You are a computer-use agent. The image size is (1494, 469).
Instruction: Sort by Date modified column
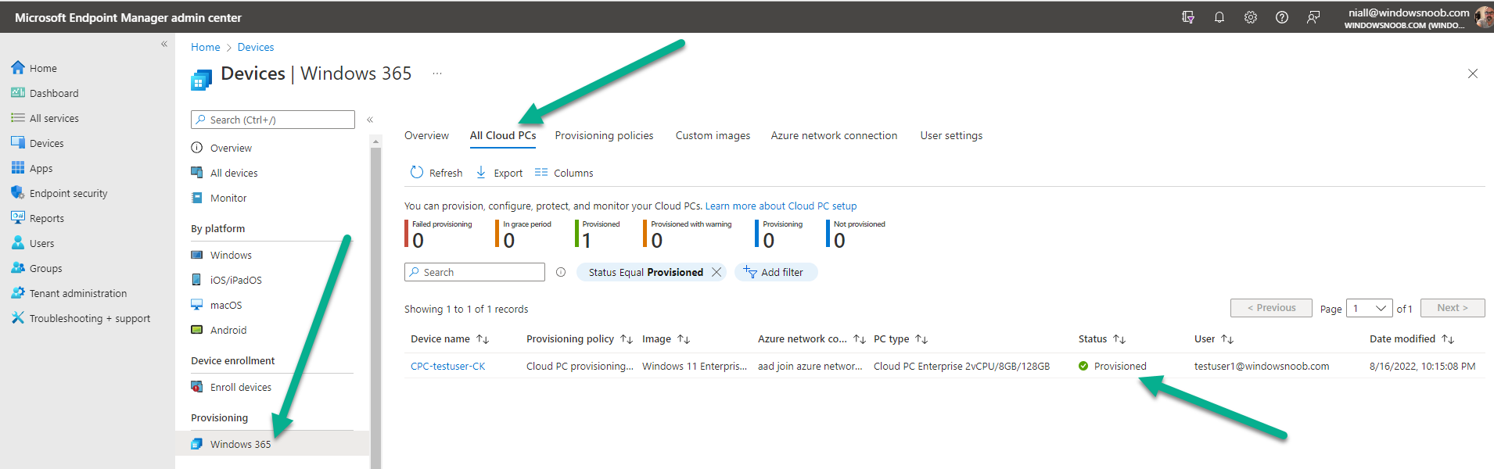[1412, 339]
